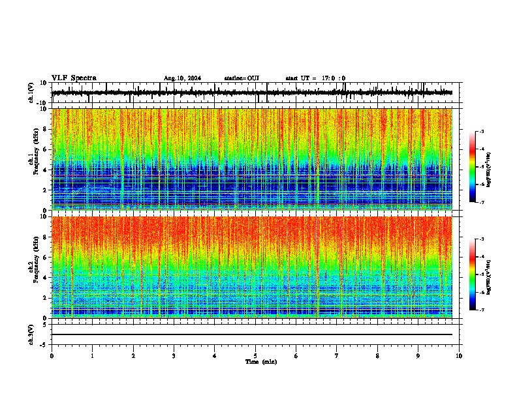Click the ch.2 frequency axis "8" tick label
Screen dimensions: 517x399
[x=46, y=237]
